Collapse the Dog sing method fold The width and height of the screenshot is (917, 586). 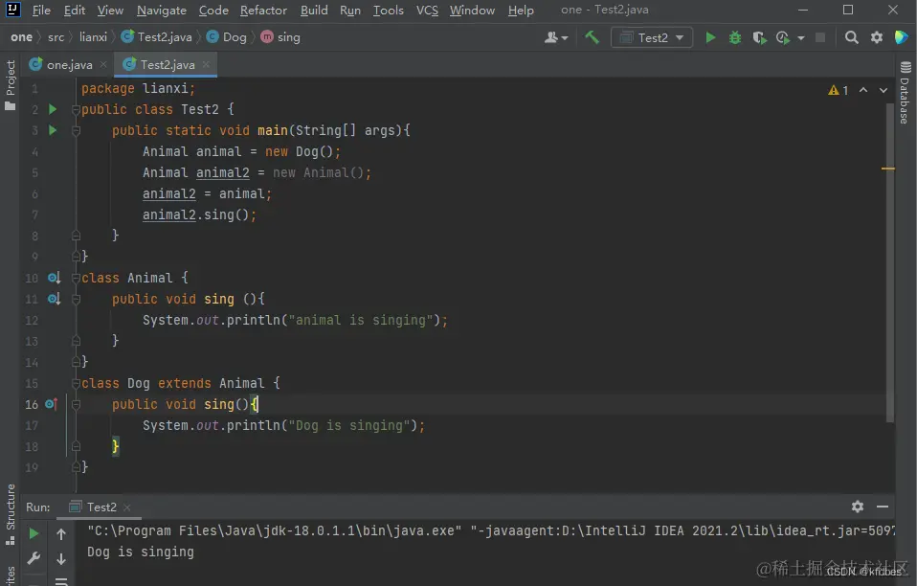click(76, 404)
